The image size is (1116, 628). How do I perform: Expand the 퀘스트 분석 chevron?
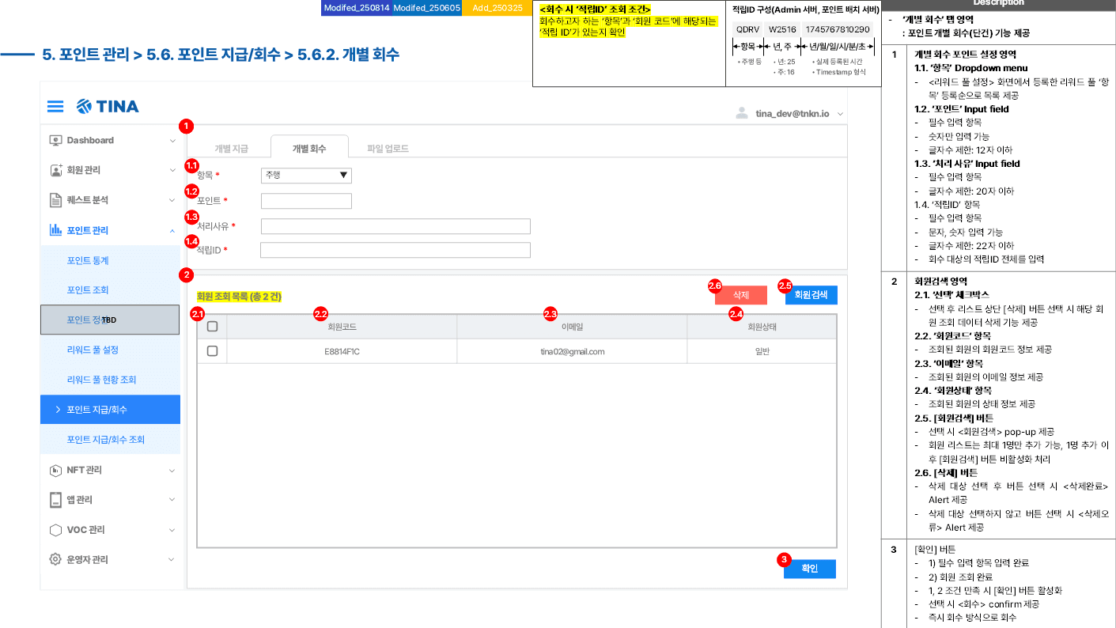pyautogui.click(x=172, y=200)
